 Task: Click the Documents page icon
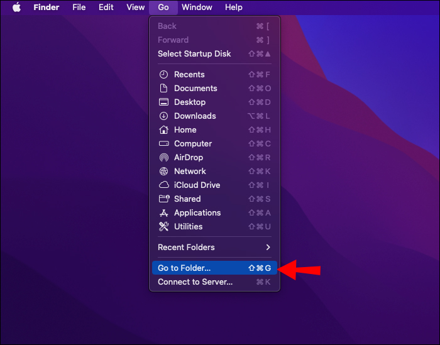point(163,89)
